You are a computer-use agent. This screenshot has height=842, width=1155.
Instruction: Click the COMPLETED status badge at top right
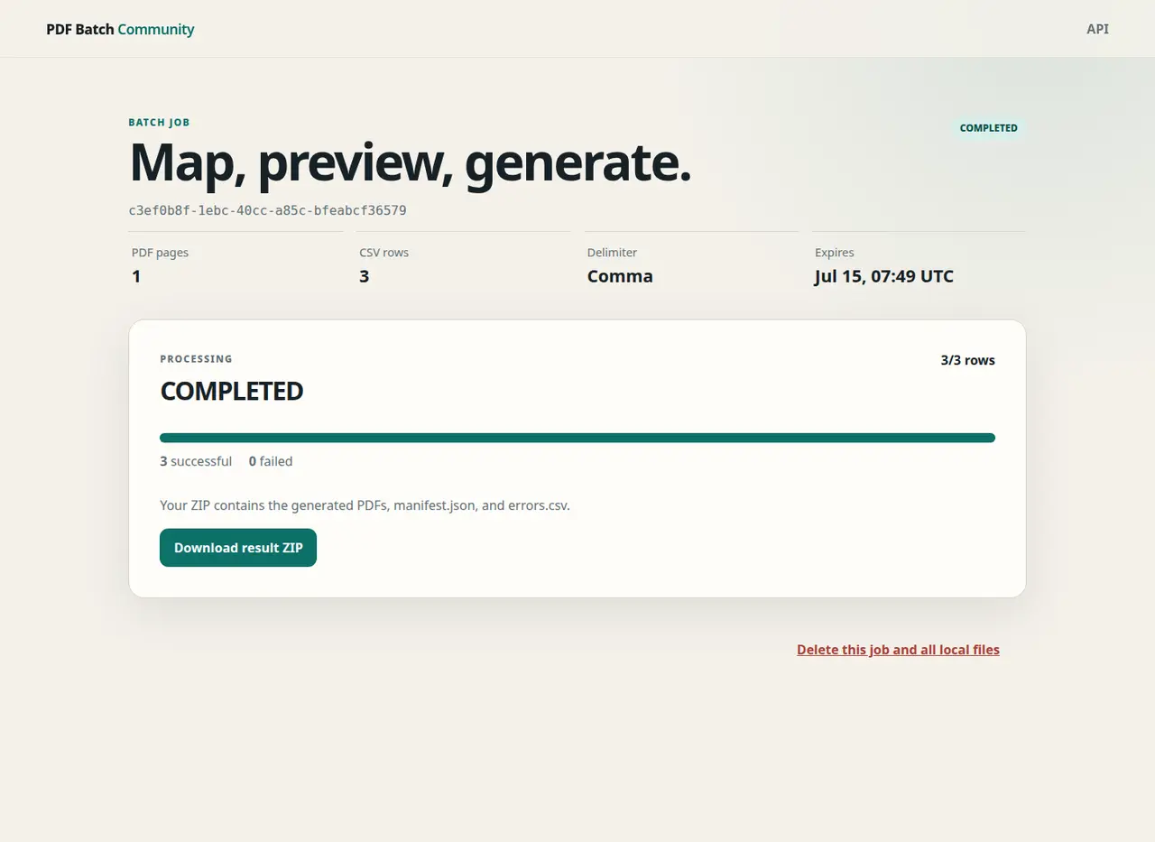pos(988,128)
